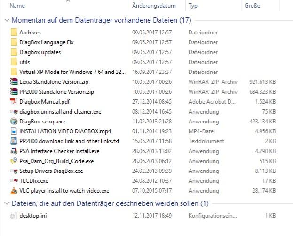Select the Diagbox Manual PDF icon

pos(14,102)
